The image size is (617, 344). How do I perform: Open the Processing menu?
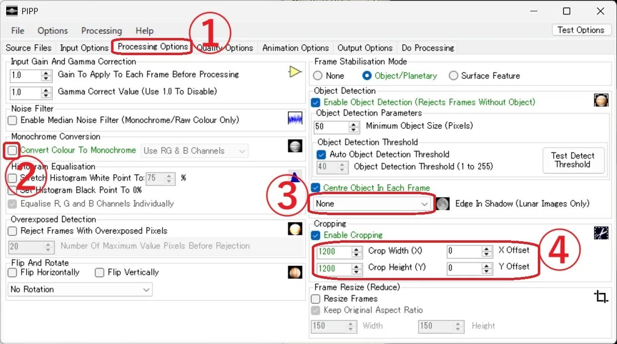tap(101, 31)
